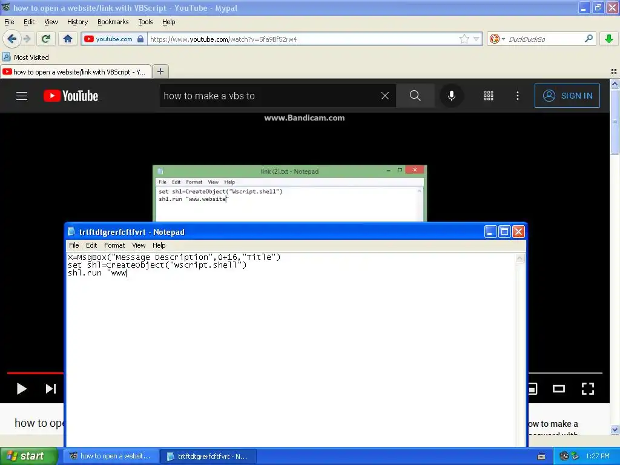The image size is (620, 465).
Task: Go to the browser home page icon
Action: pos(68,39)
